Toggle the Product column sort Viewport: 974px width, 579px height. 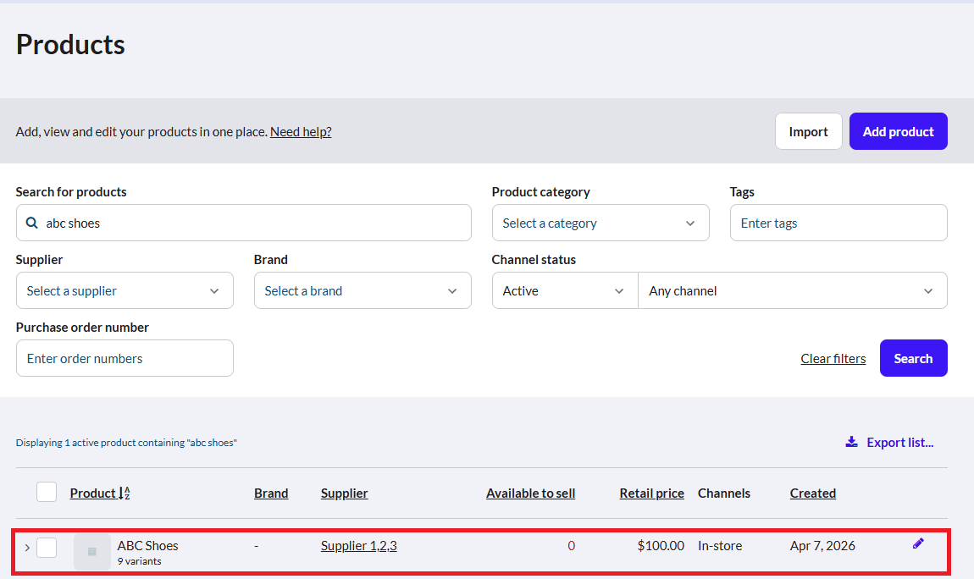pyautogui.click(x=100, y=494)
